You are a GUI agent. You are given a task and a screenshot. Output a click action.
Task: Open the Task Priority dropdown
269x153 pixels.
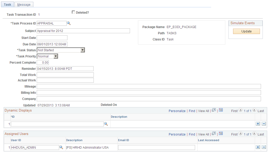pyautogui.click(x=56, y=56)
